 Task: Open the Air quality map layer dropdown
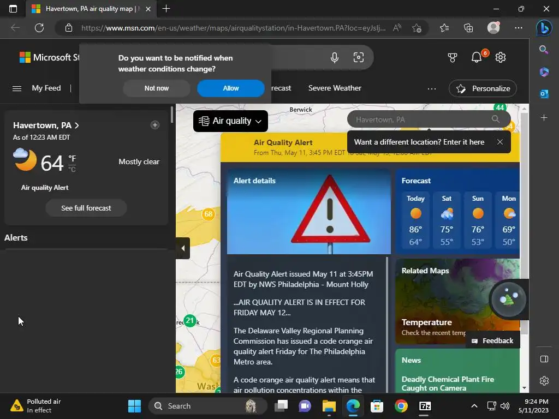coord(230,121)
